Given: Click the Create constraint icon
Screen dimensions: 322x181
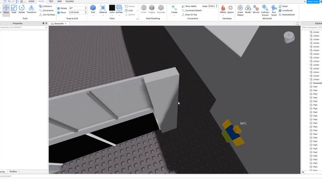Looking at the screenshot, I should click(x=174, y=8).
